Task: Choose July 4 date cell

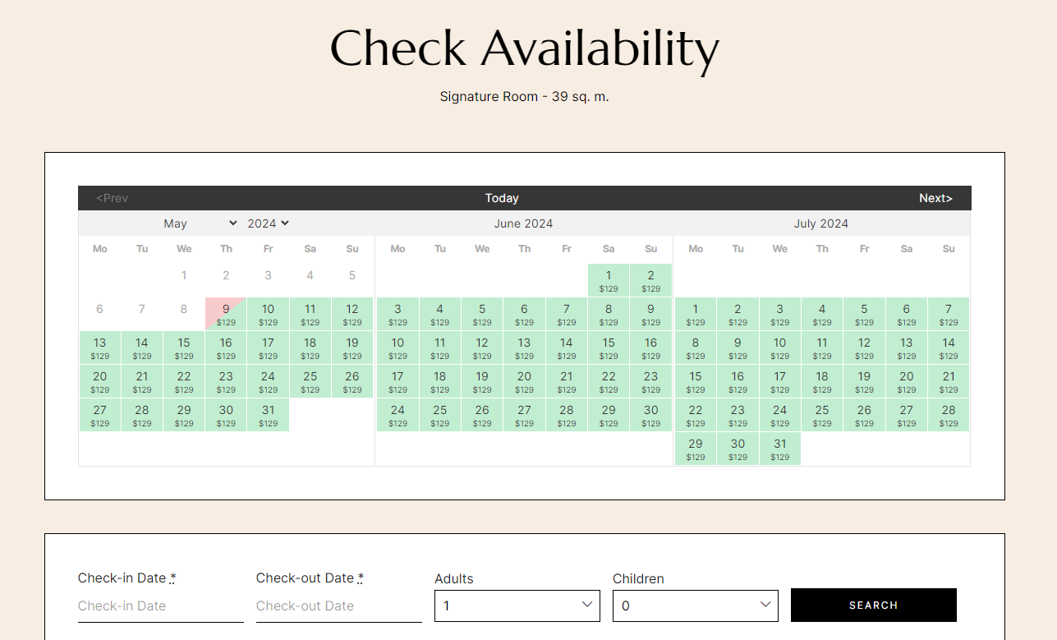Action: [822, 314]
